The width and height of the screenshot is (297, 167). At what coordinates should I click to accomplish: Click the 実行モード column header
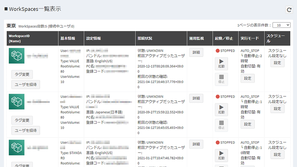click(x=251, y=38)
